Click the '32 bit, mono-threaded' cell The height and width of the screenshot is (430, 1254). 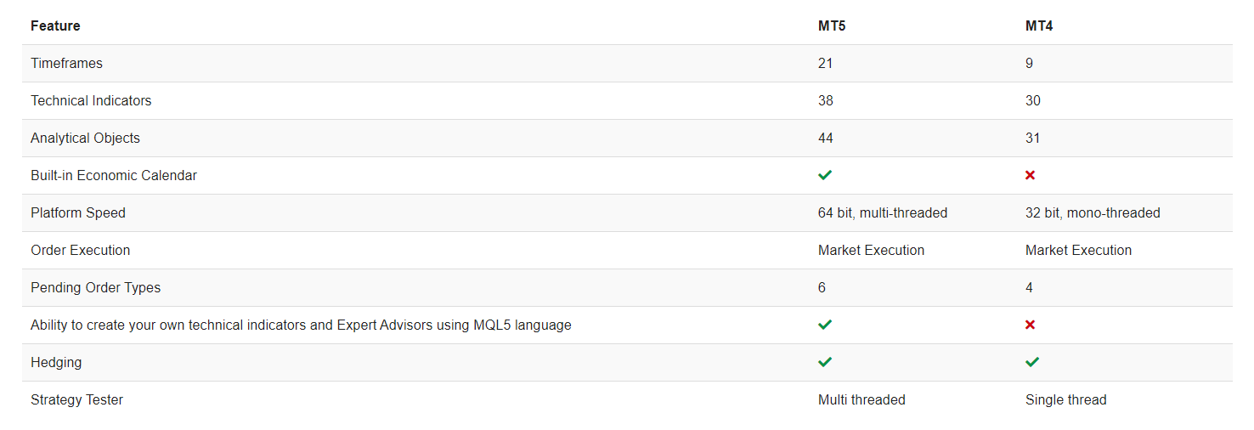1093,212
